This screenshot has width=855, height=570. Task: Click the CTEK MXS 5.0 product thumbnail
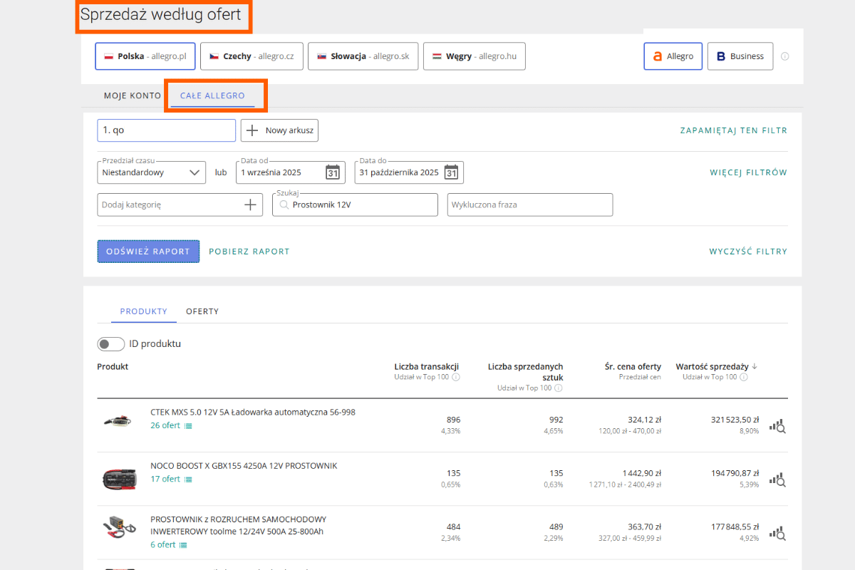tap(118, 423)
